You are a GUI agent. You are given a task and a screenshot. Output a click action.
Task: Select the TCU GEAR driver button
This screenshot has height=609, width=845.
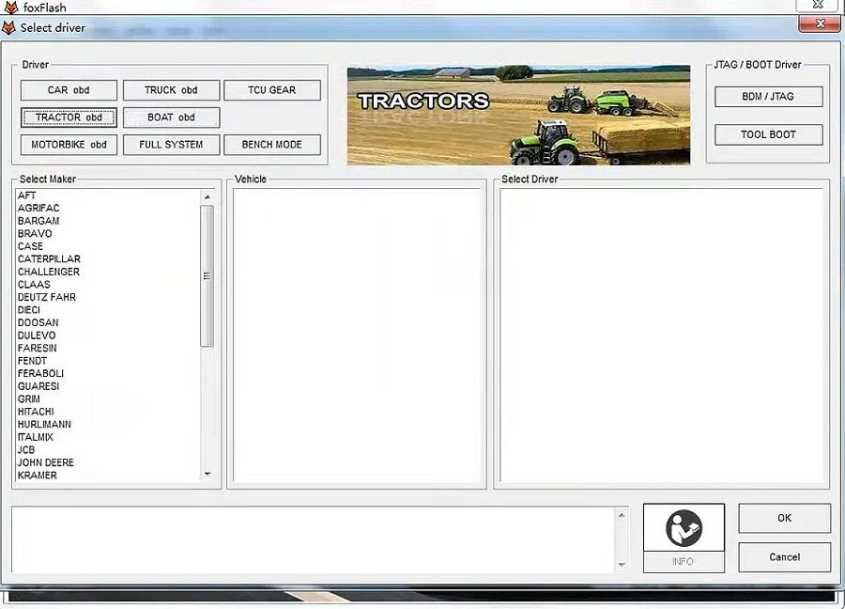272,90
